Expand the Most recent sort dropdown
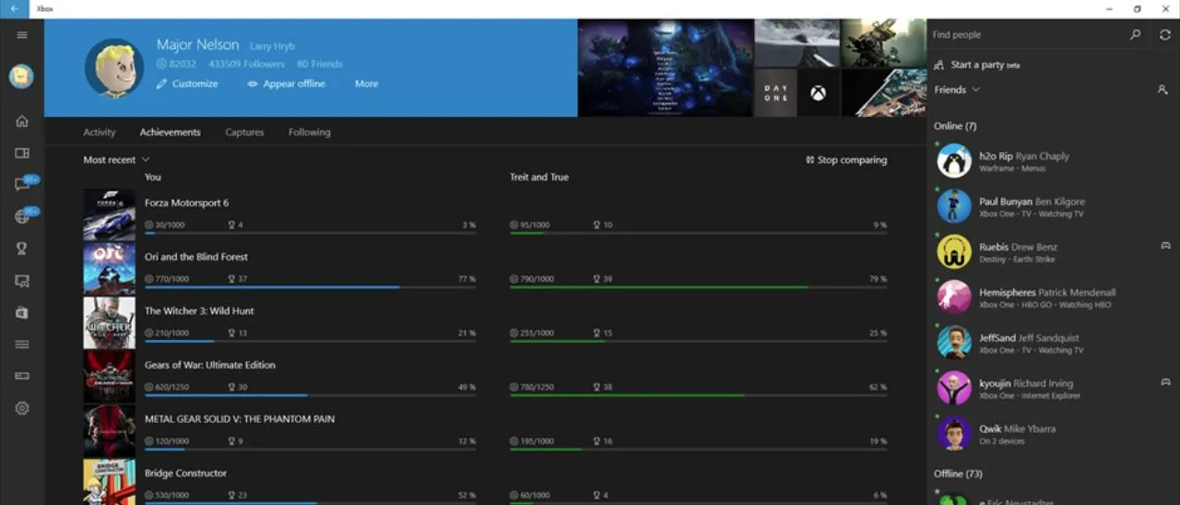The height and width of the screenshot is (505, 1180). [x=116, y=160]
